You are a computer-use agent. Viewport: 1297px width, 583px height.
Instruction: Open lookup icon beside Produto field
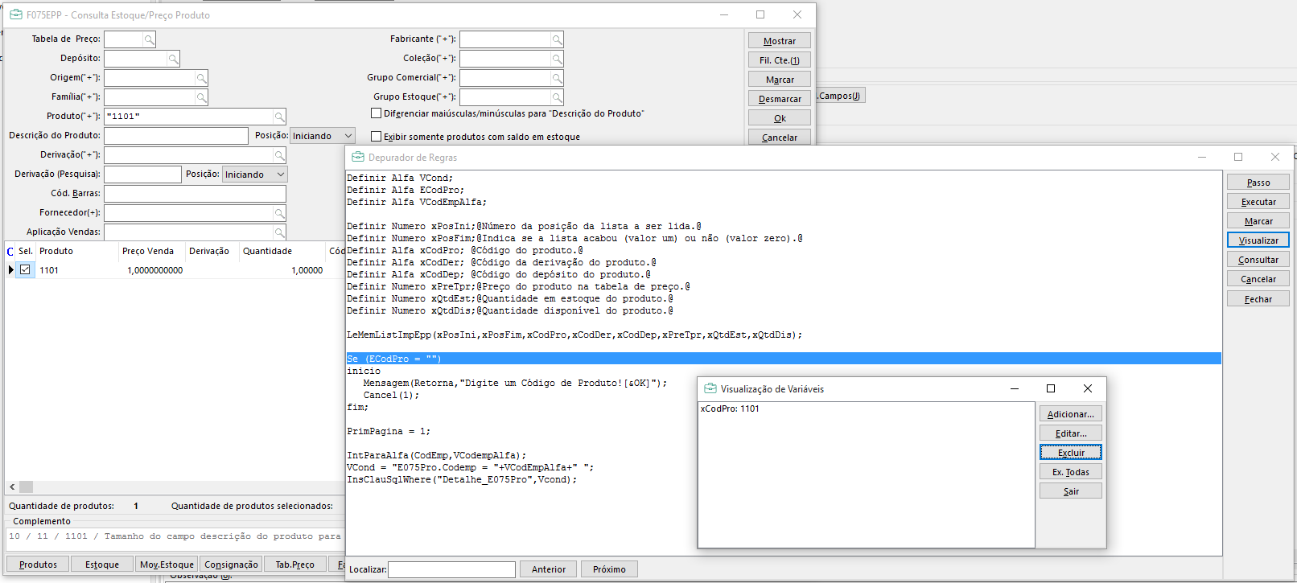[279, 117]
